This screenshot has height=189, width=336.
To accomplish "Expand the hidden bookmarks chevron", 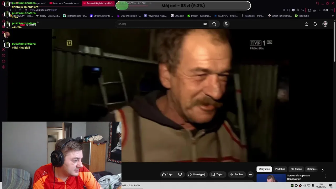I will [x=333, y=16].
